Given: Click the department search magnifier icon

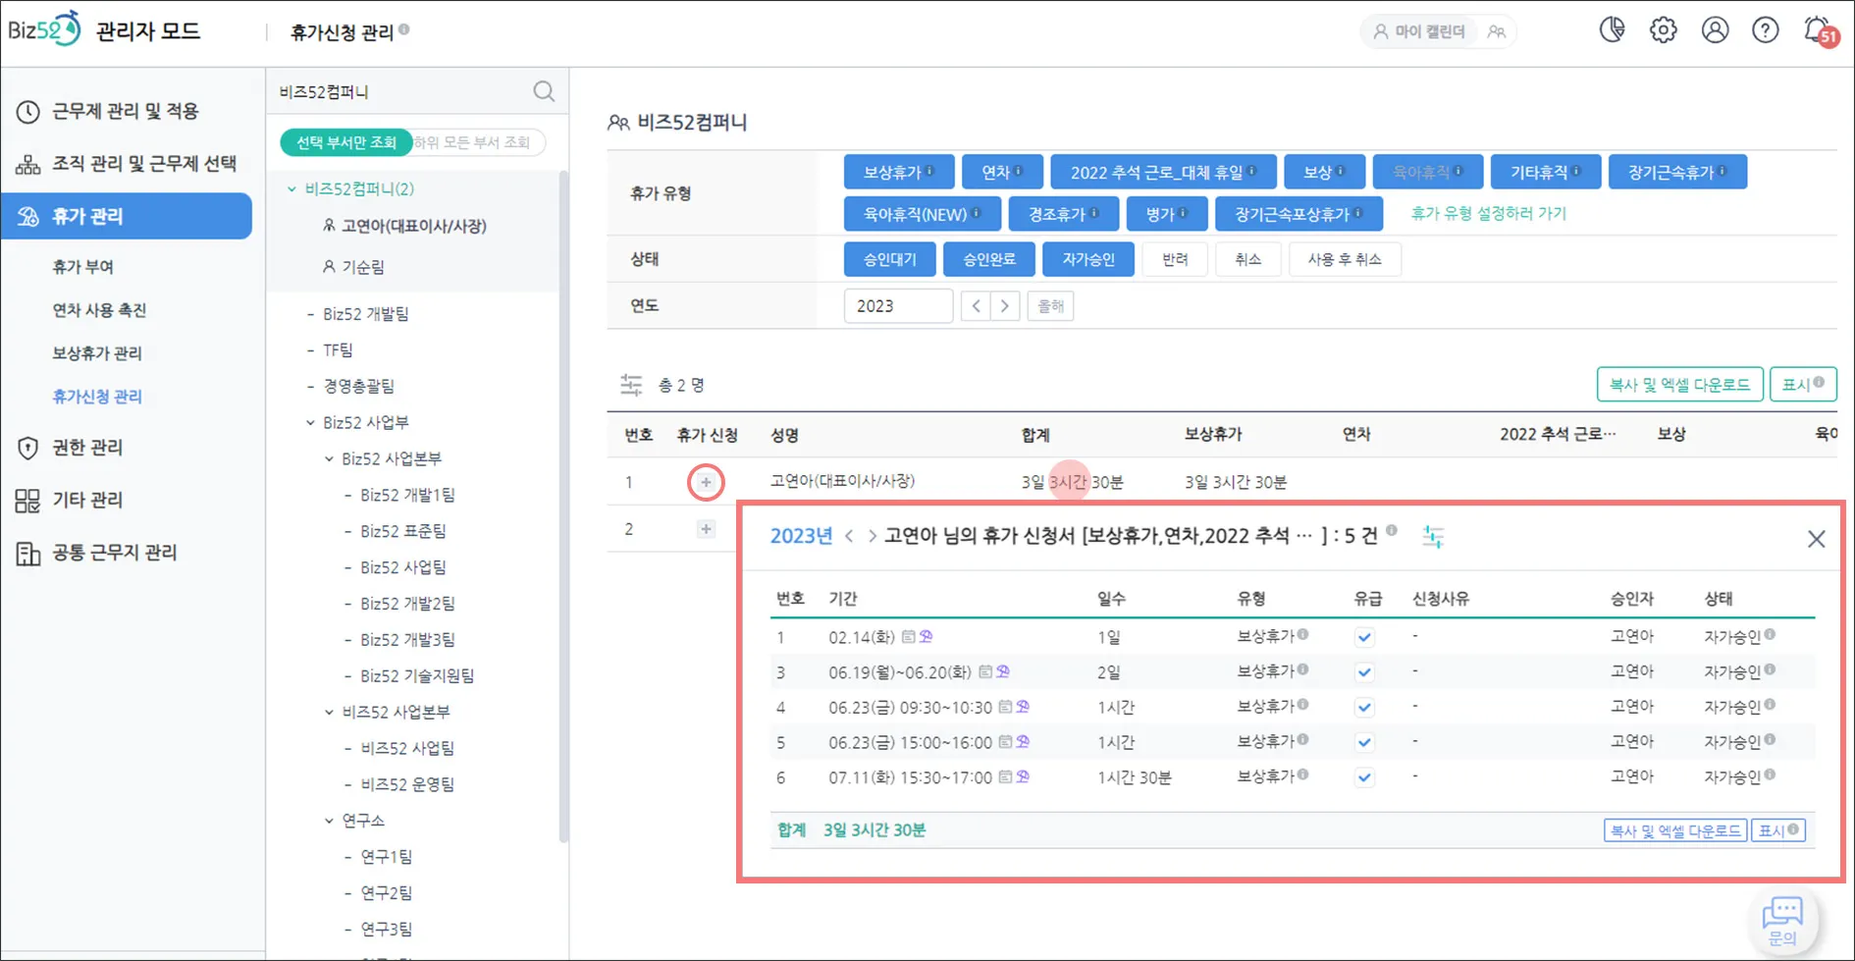Looking at the screenshot, I should pyautogui.click(x=544, y=91).
